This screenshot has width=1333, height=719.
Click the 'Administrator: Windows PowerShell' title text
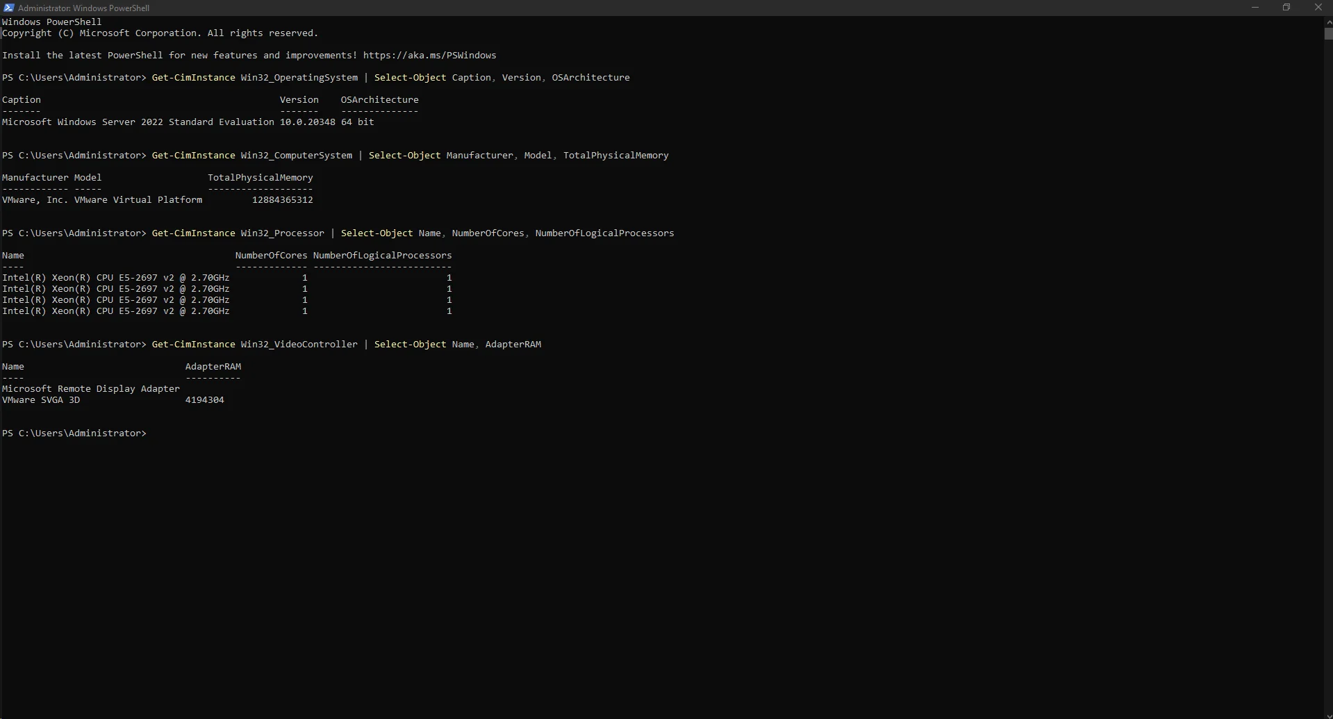click(83, 8)
